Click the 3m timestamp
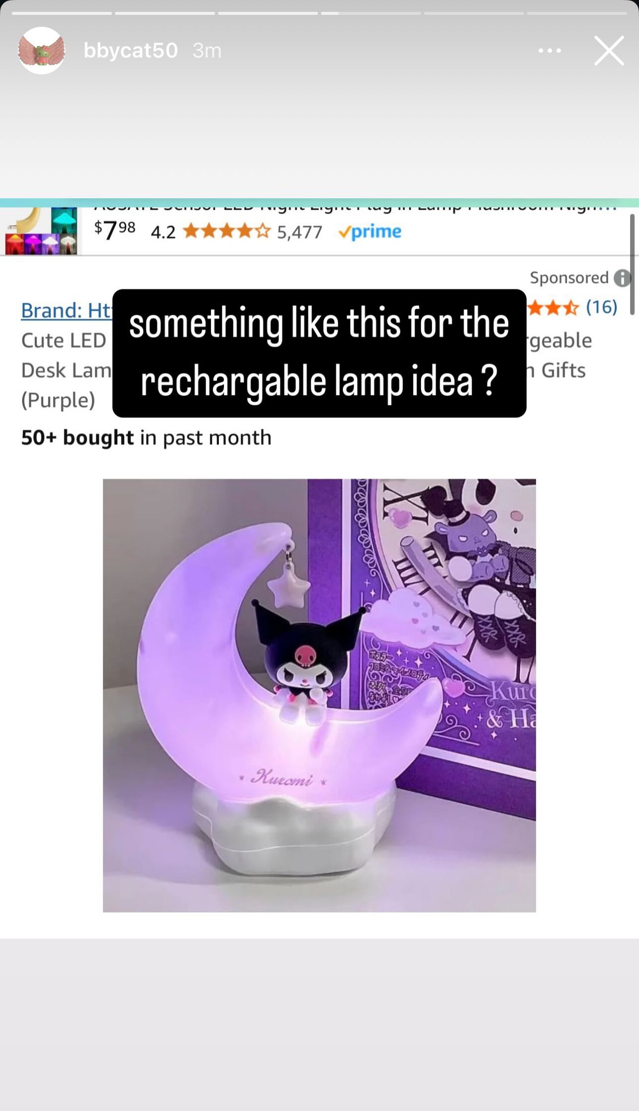The width and height of the screenshot is (639, 1111). pos(207,51)
